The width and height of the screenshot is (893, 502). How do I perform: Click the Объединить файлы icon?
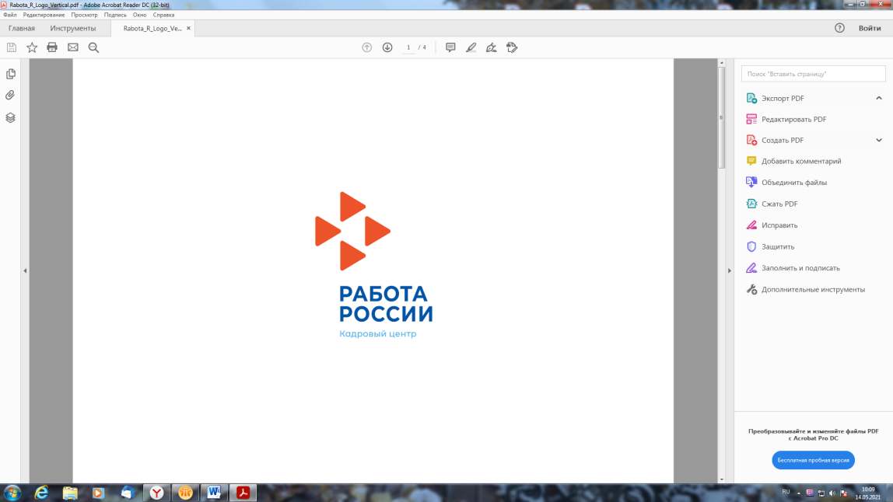pos(751,182)
